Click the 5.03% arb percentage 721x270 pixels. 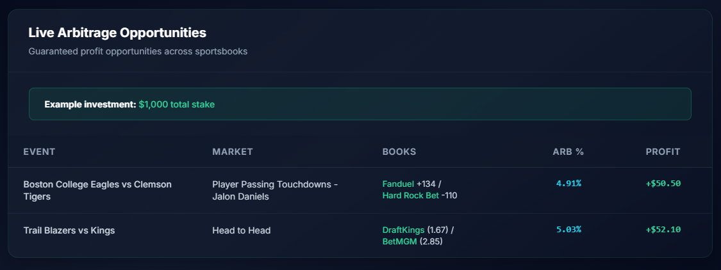tap(569, 230)
